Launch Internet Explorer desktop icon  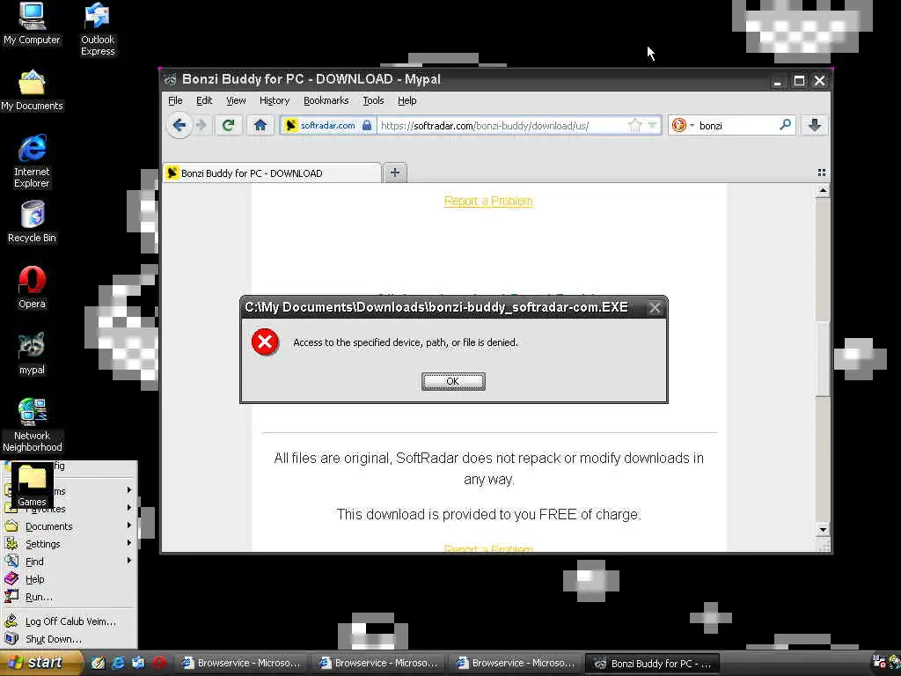(32, 162)
